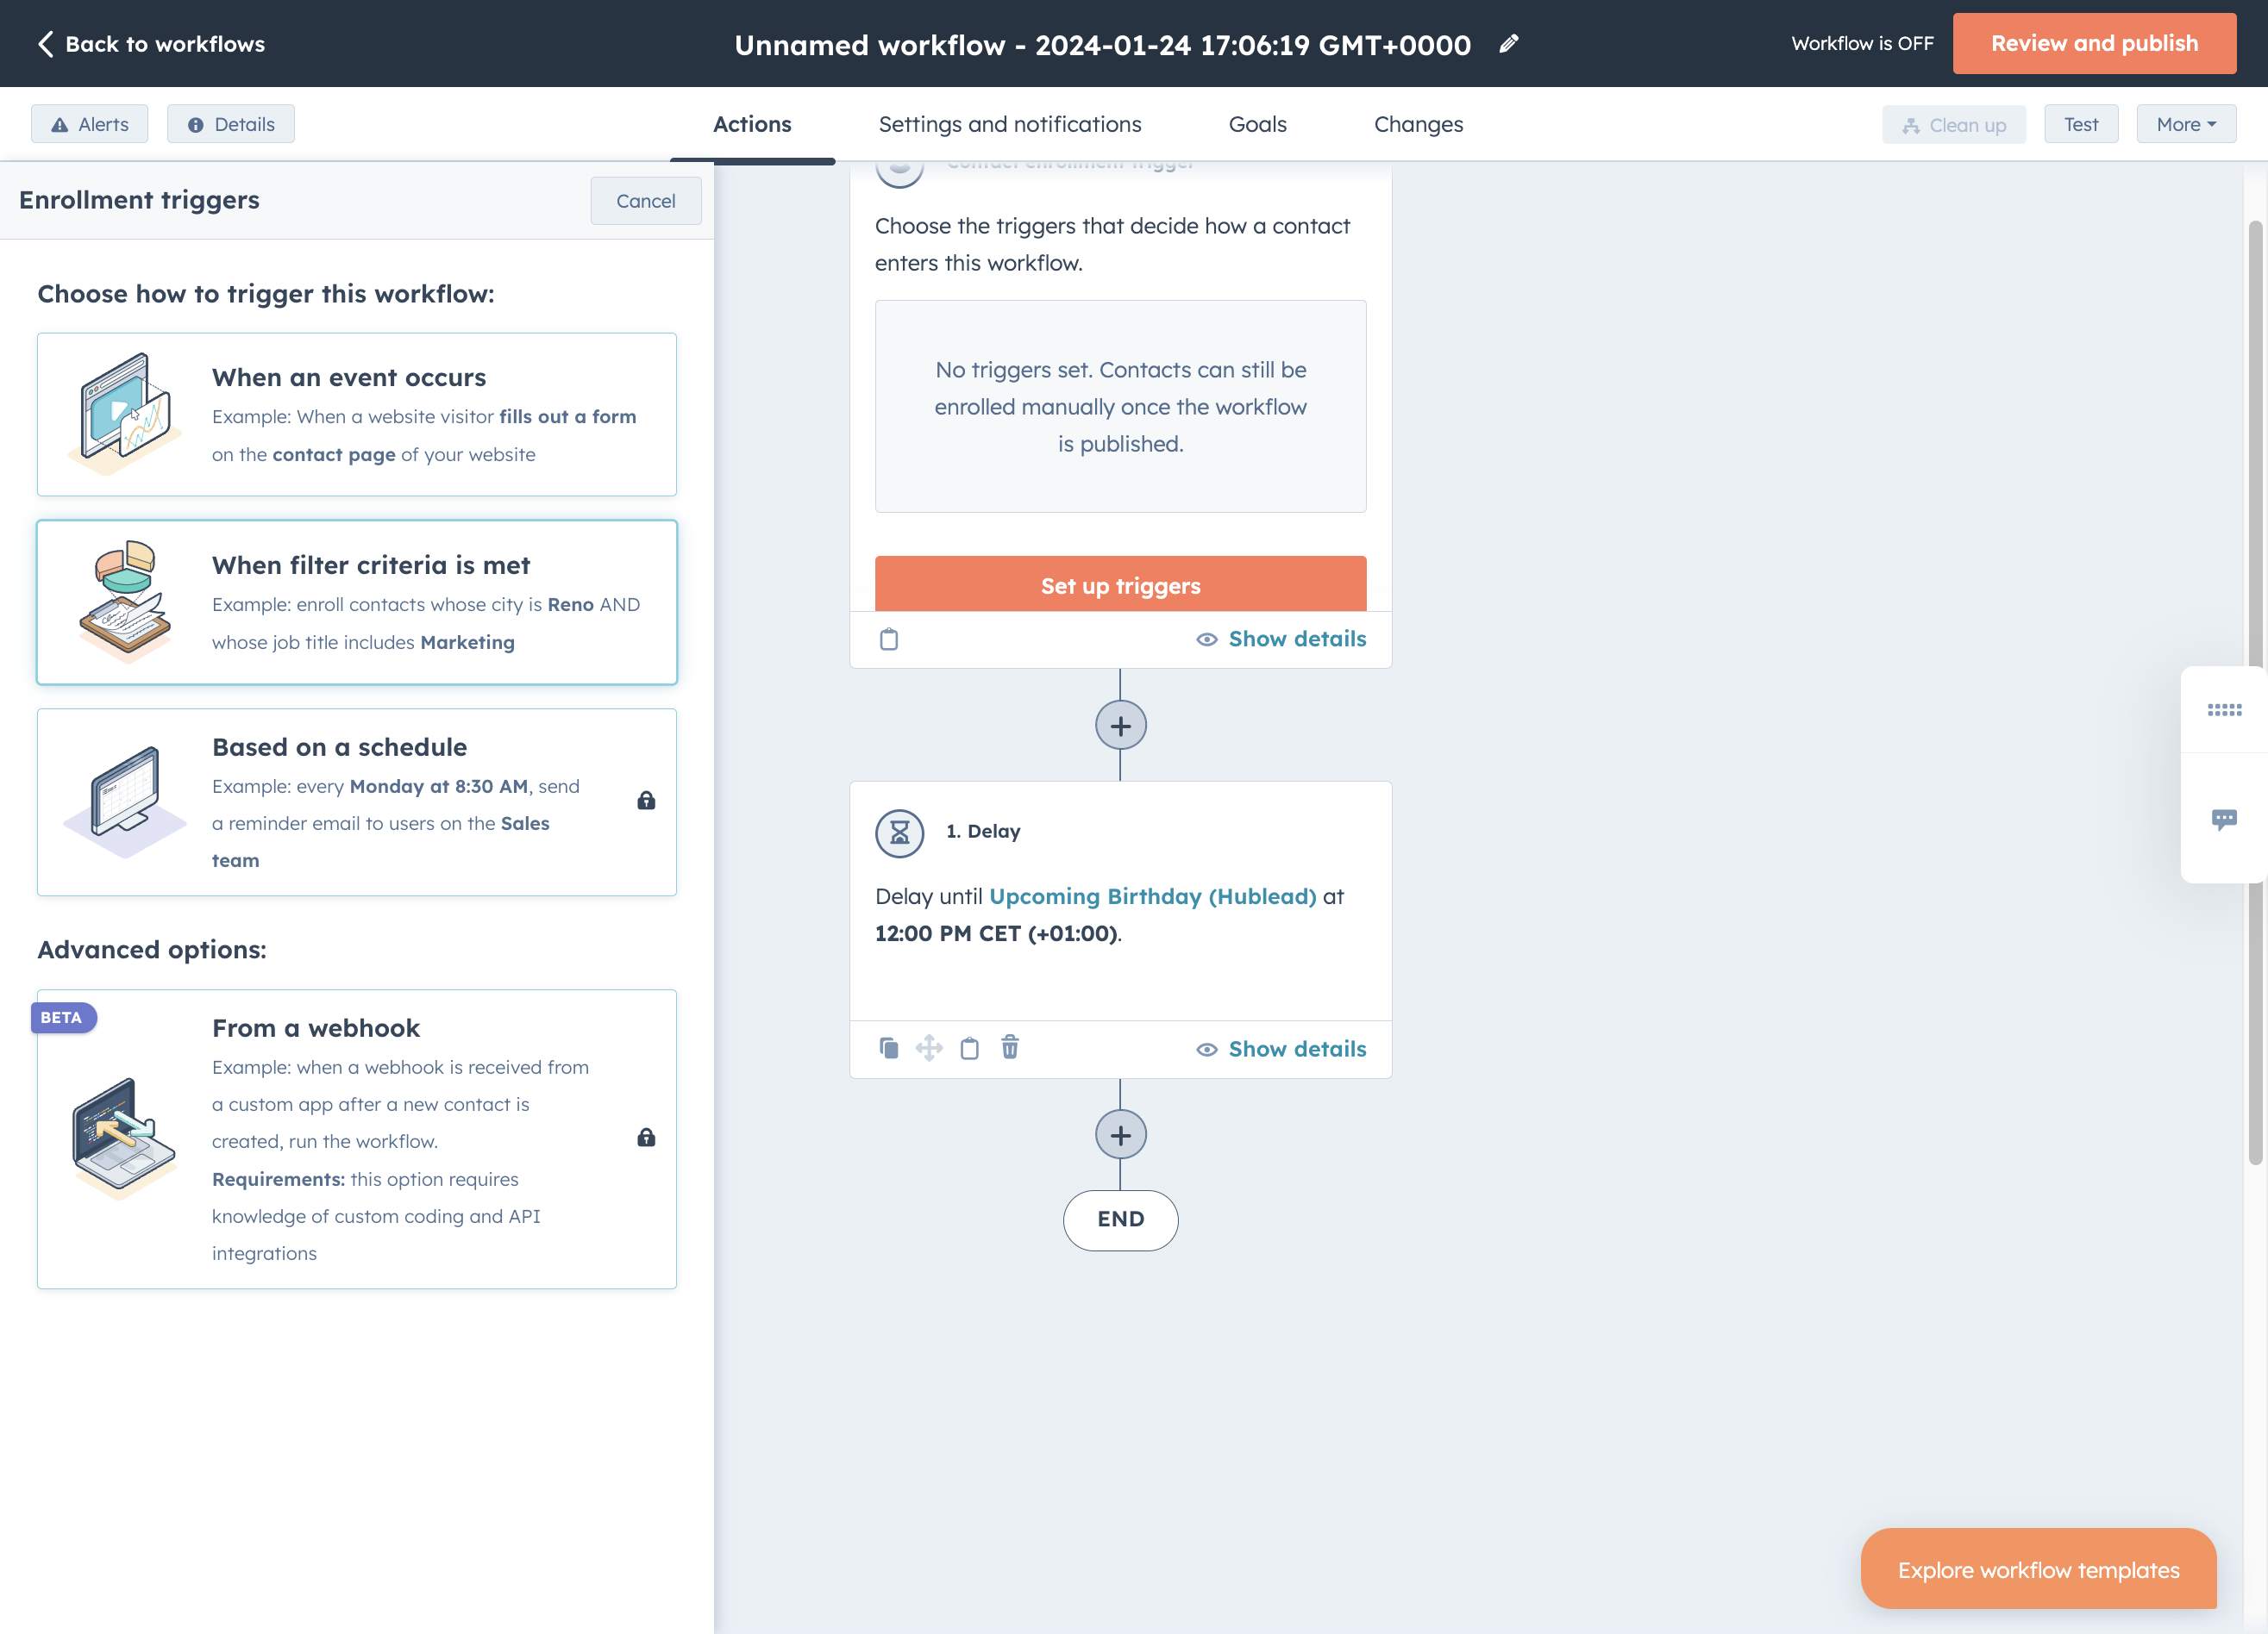
Task: Click the END node
Action: point(1120,1219)
